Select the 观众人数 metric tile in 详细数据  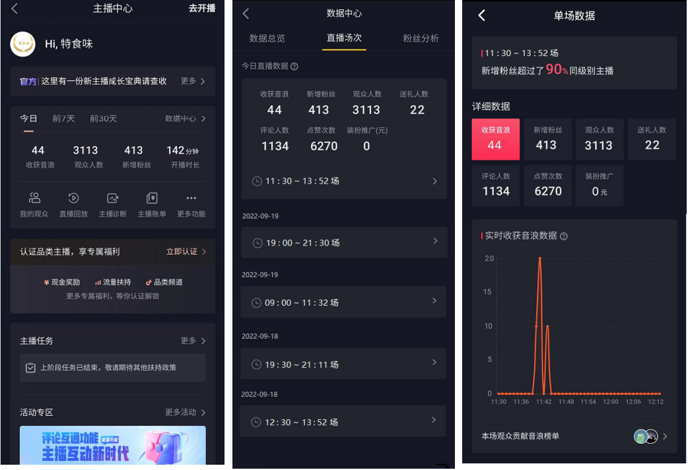(x=599, y=139)
